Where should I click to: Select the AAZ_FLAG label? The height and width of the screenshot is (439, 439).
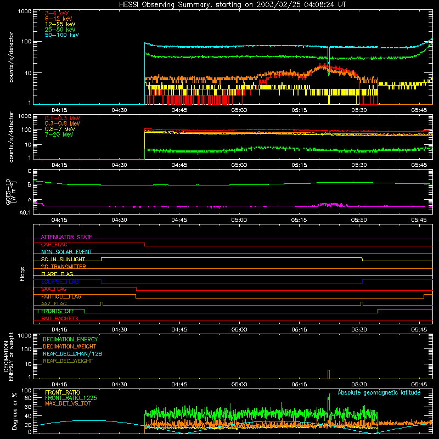click(x=54, y=303)
